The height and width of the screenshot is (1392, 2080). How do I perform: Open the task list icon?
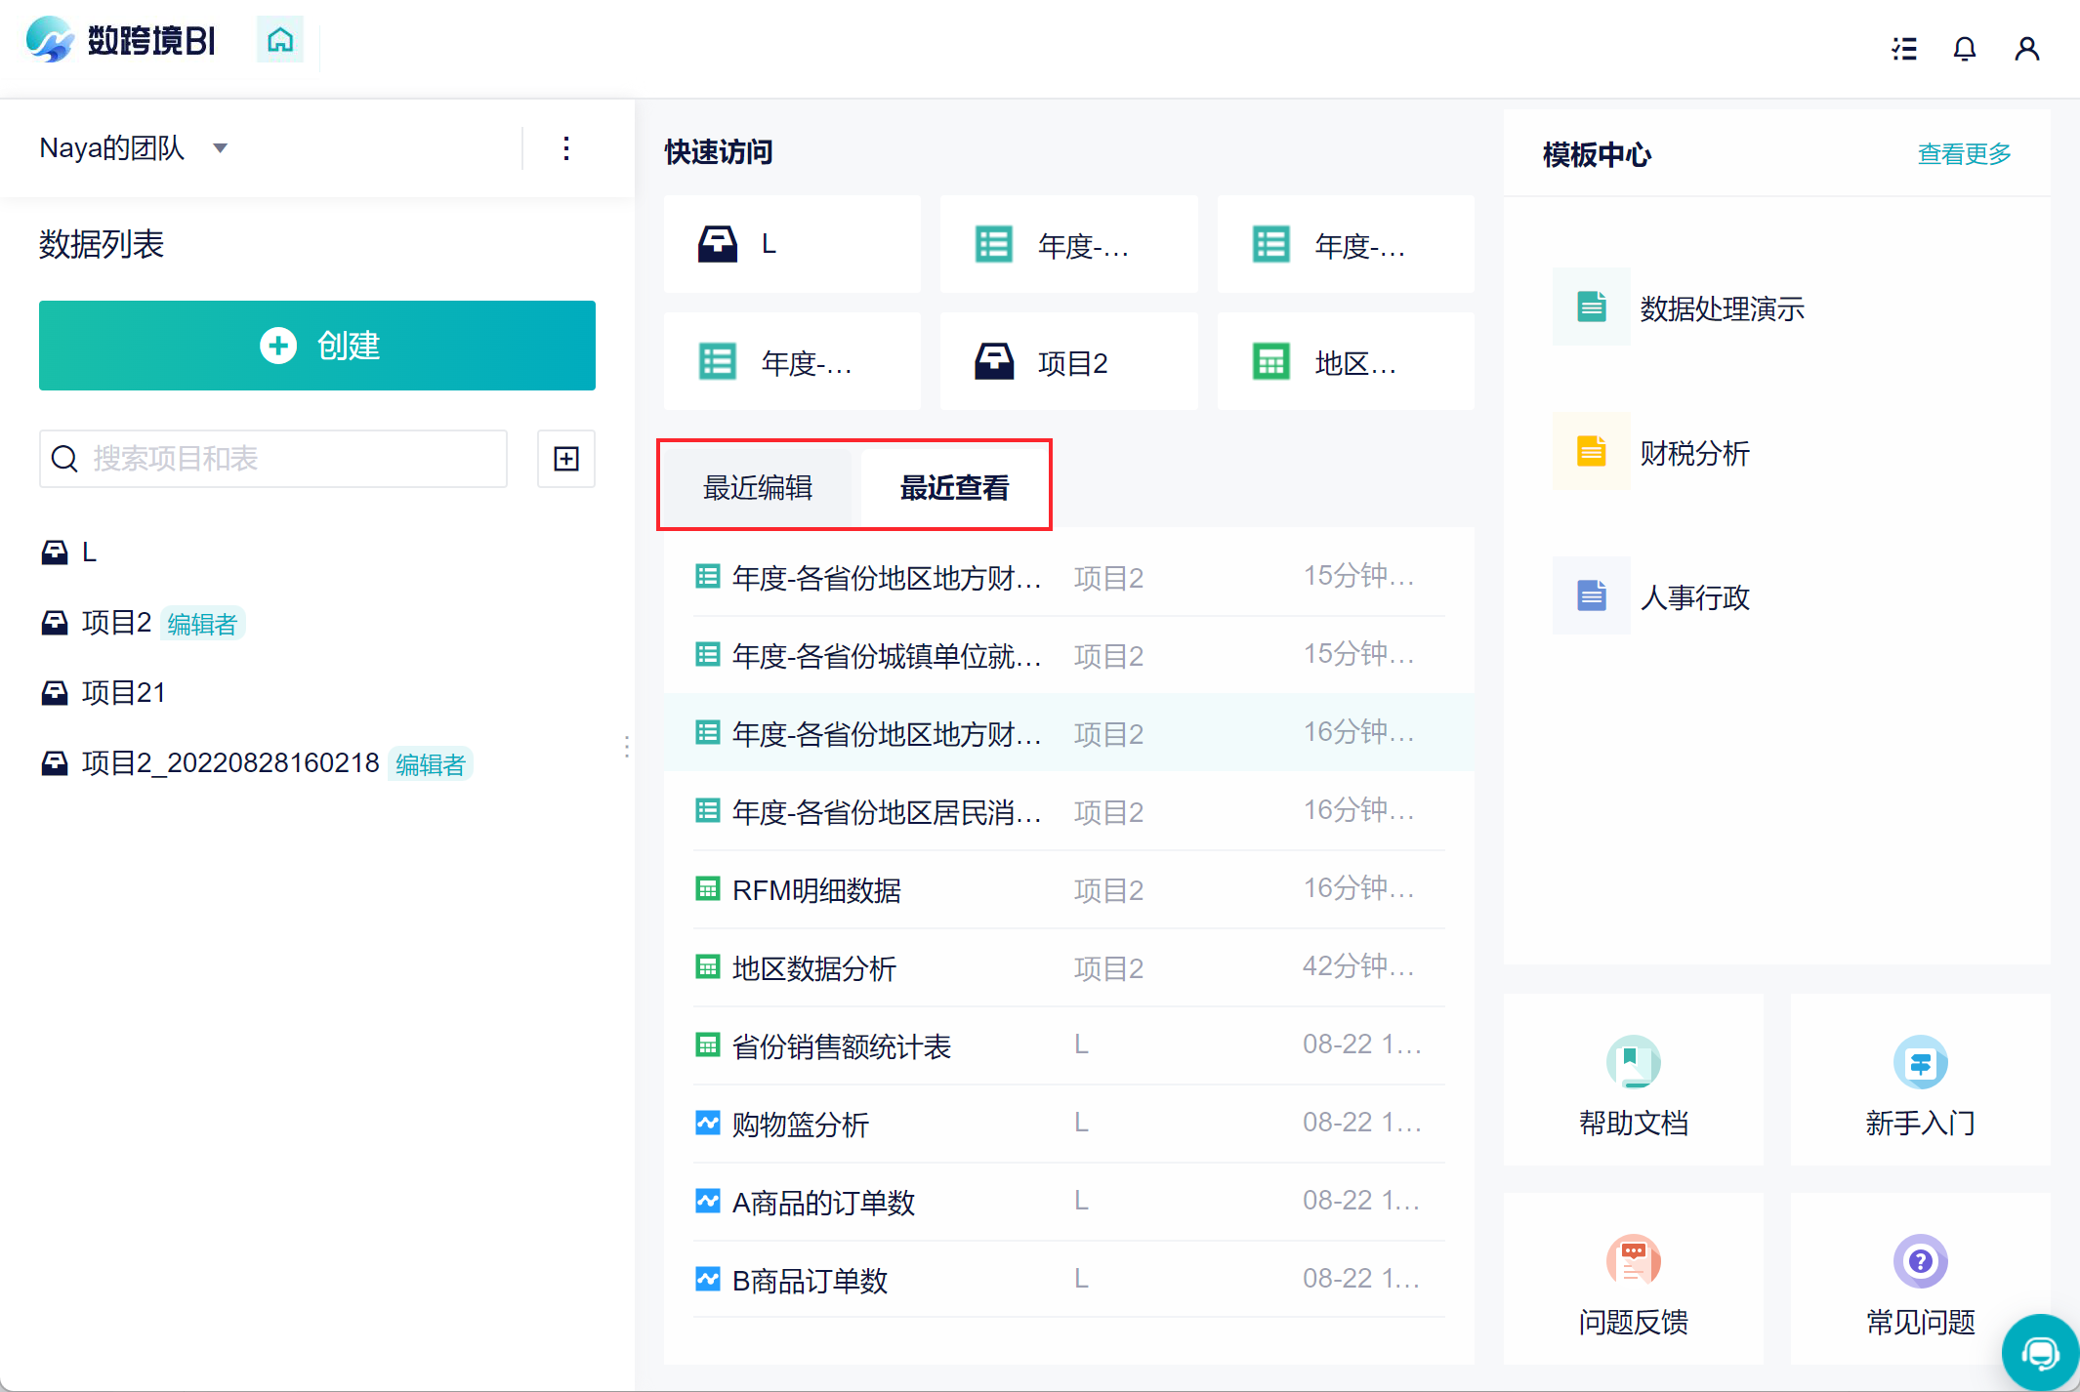tap(1903, 48)
